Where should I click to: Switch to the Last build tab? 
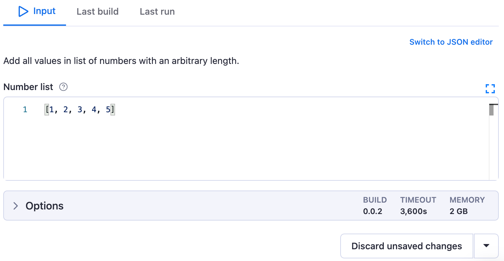(97, 11)
